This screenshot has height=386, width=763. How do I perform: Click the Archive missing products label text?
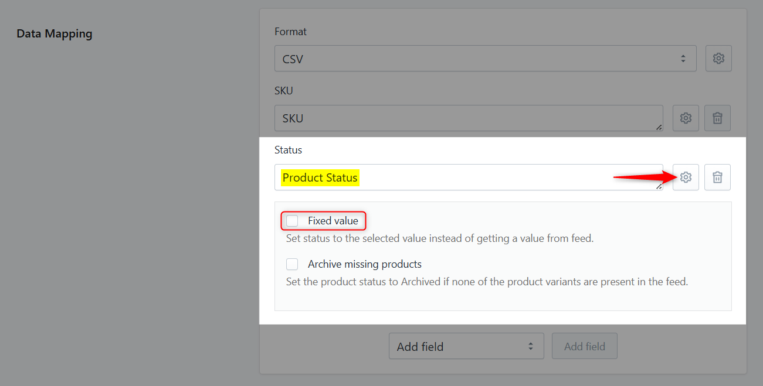pyautogui.click(x=364, y=264)
